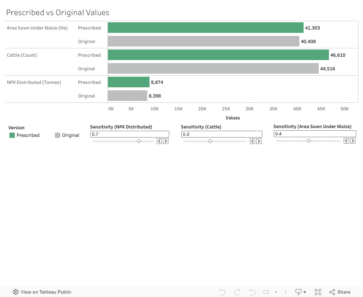Decrease NPK Distributed sensitivity with left arrow
Screen dimensions: 363x297
click(159, 141)
